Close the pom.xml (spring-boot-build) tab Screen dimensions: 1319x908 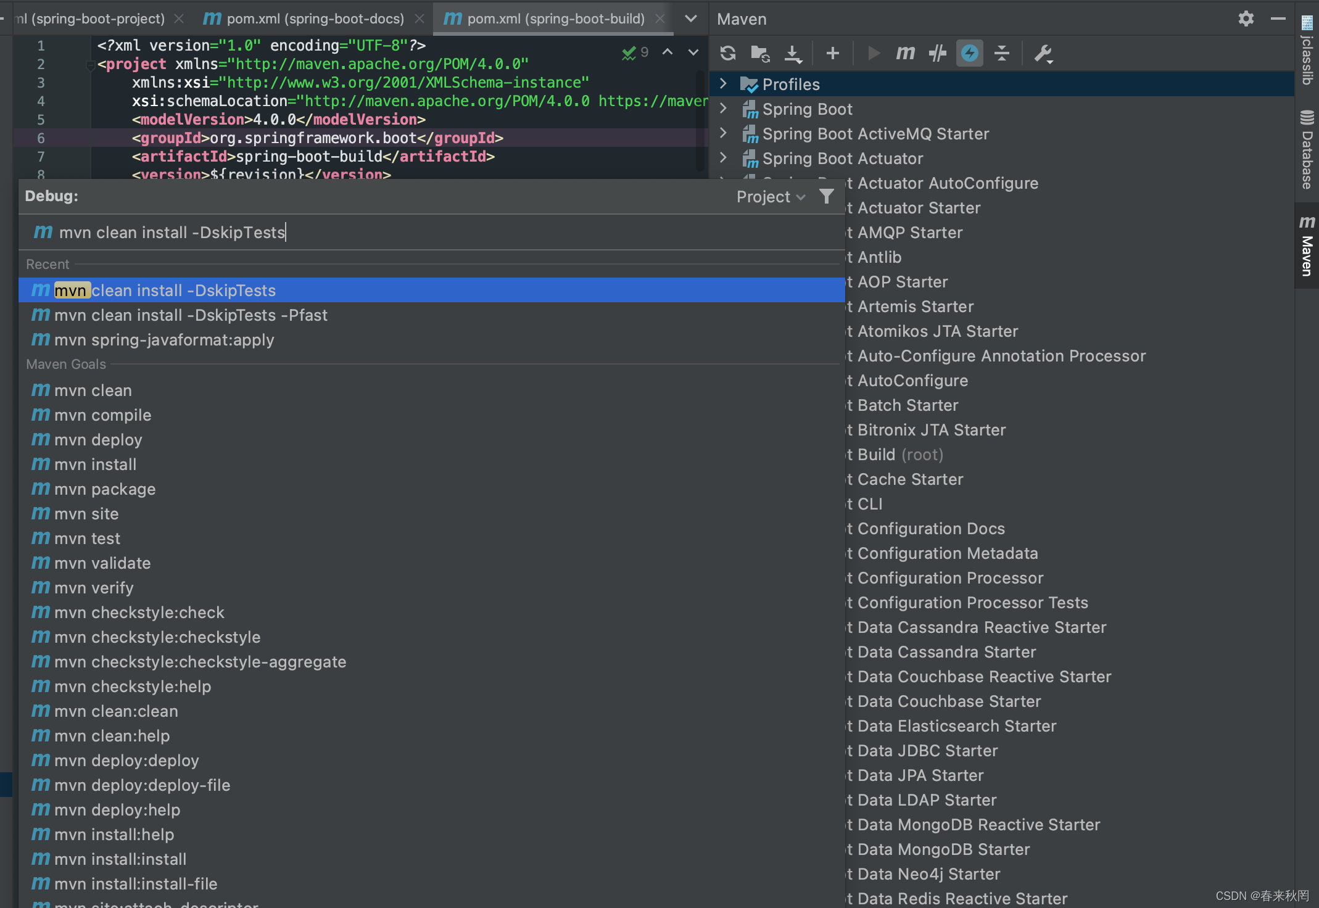click(x=659, y=19)
